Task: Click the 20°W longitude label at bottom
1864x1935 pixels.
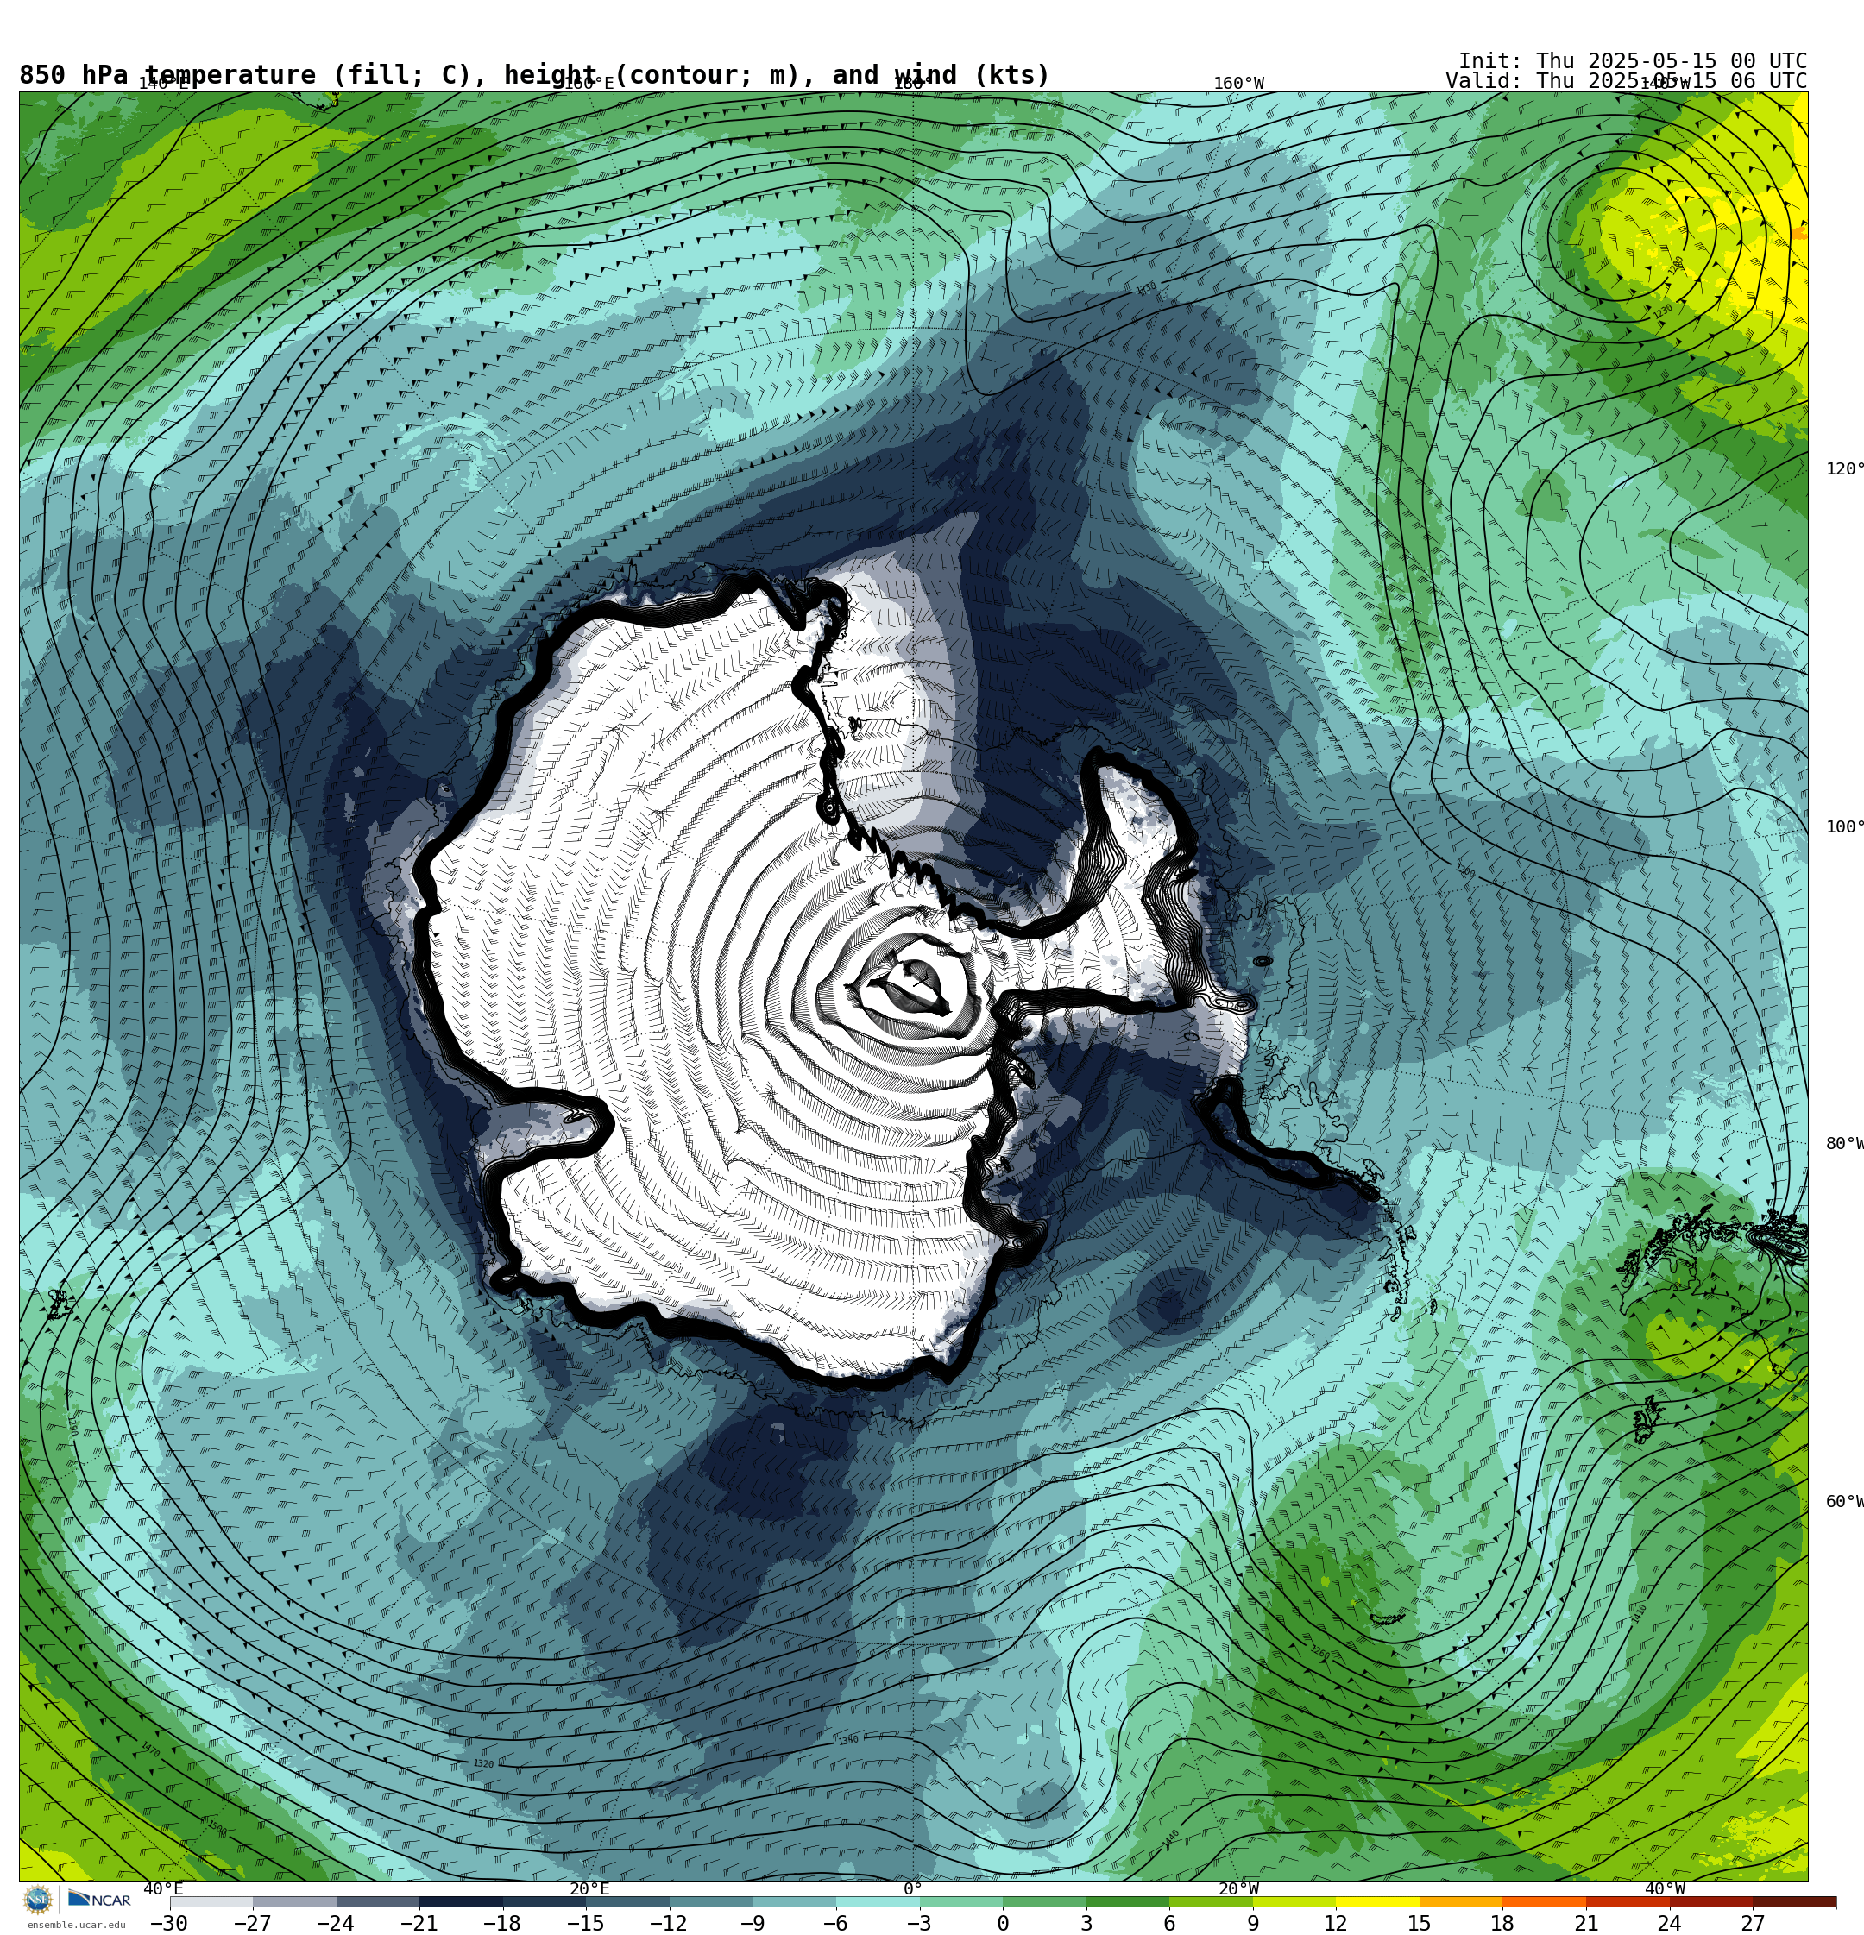Action: (1237, 1888)
